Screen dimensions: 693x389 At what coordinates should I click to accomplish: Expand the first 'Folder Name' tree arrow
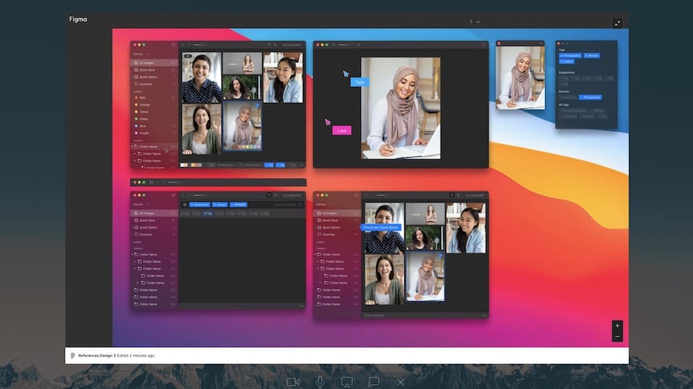[x=132, y=147]
